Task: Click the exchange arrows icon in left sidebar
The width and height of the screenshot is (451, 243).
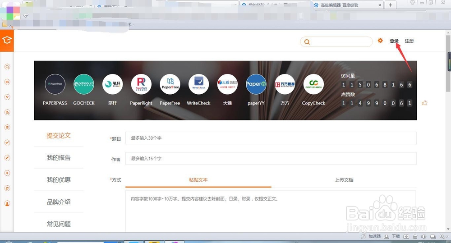Action: coord(7,188)
